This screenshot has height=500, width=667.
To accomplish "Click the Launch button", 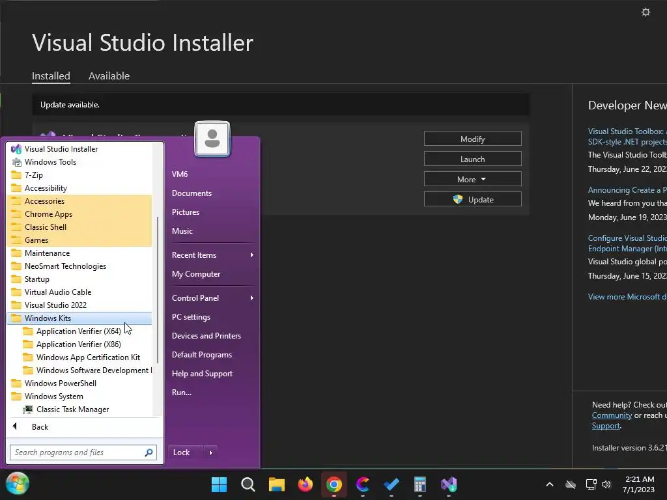I will point(473,159).
